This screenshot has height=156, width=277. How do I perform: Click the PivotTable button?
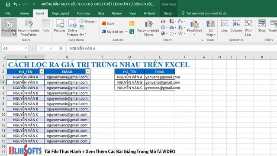click(x=9, y=27)
